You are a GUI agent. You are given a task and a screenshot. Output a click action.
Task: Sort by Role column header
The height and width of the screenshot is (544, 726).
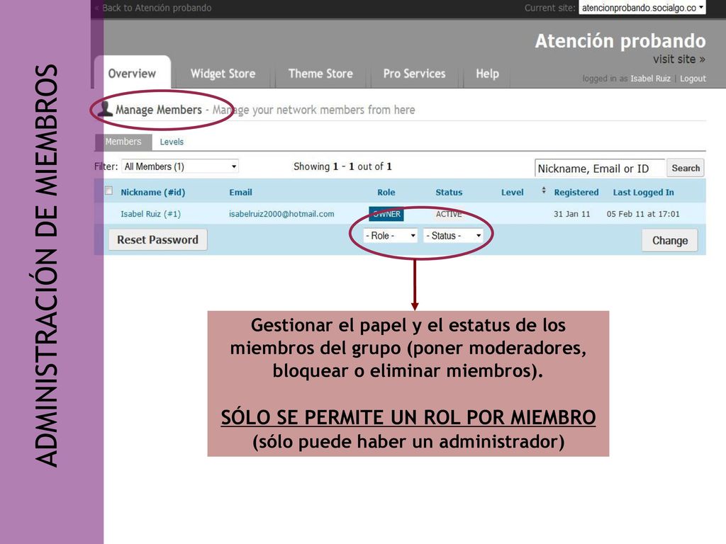coord(386,193)
